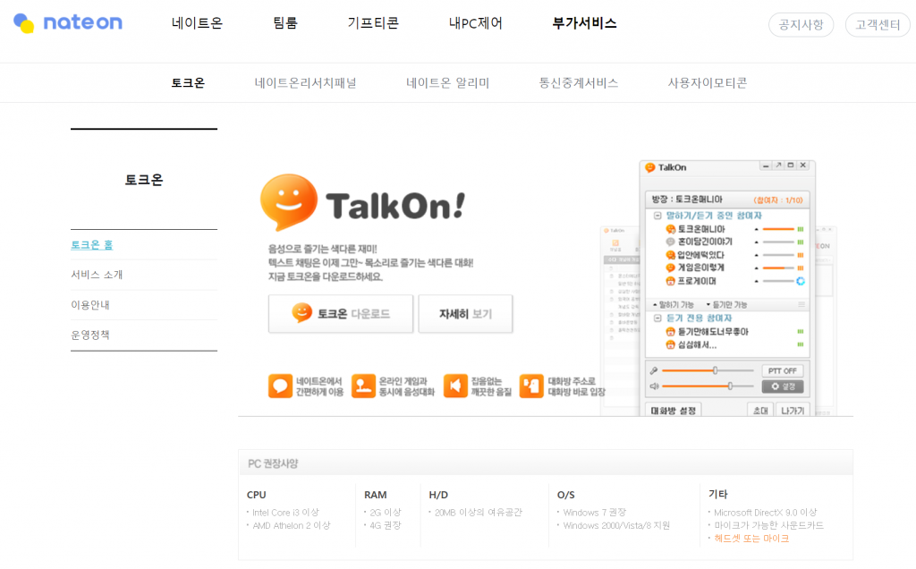Click 토크온매니아 avatar in TalkOn preview list
This screenshot has width=916, height=569.
[671, 229]
